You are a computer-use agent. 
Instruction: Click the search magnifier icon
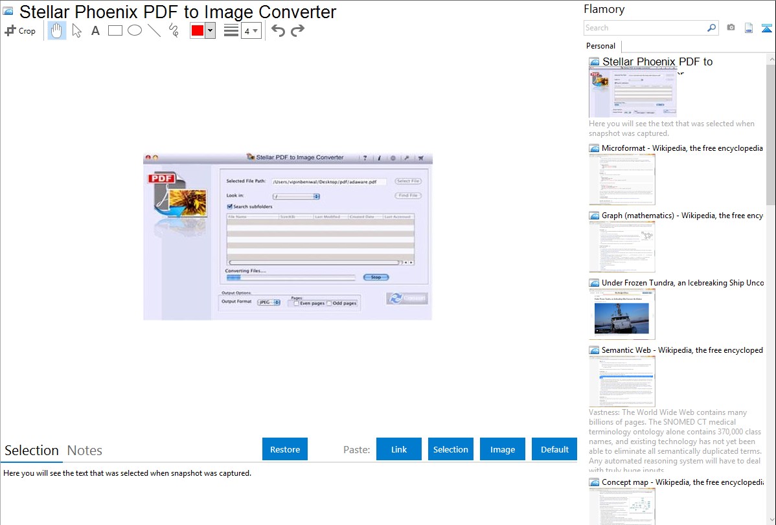(712, 28)
